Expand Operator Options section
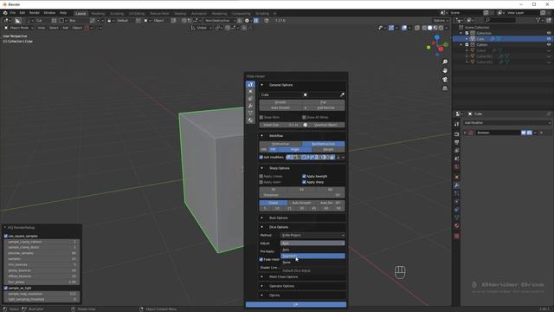This screenshot has height=312, width=554. point(261,286)
